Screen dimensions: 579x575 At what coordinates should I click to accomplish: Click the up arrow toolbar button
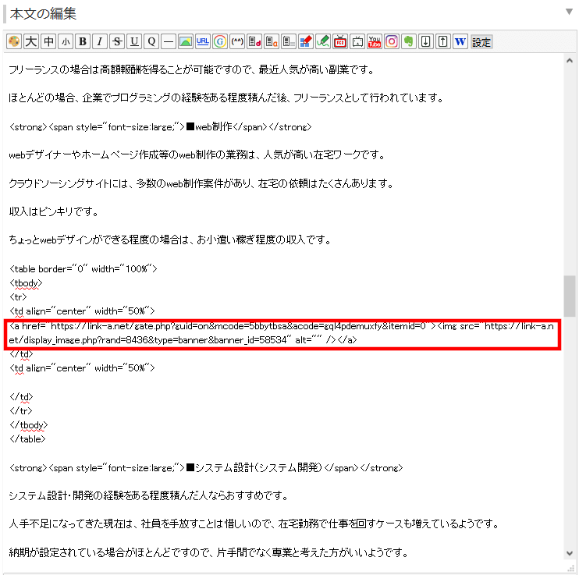pos(443,41)
